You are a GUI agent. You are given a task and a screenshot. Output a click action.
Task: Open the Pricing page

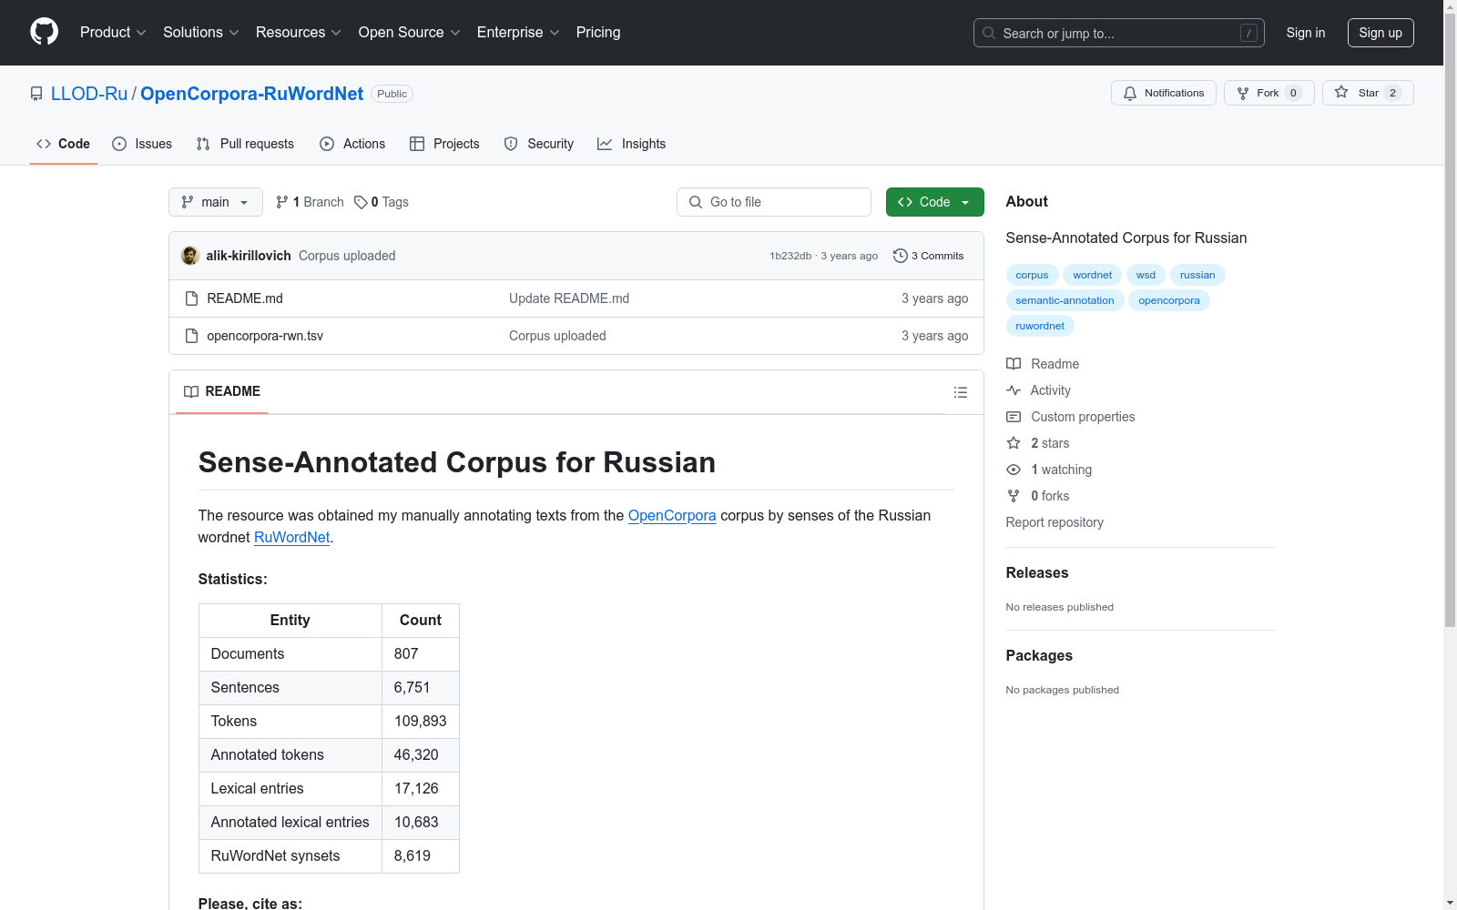pos(598,33)
